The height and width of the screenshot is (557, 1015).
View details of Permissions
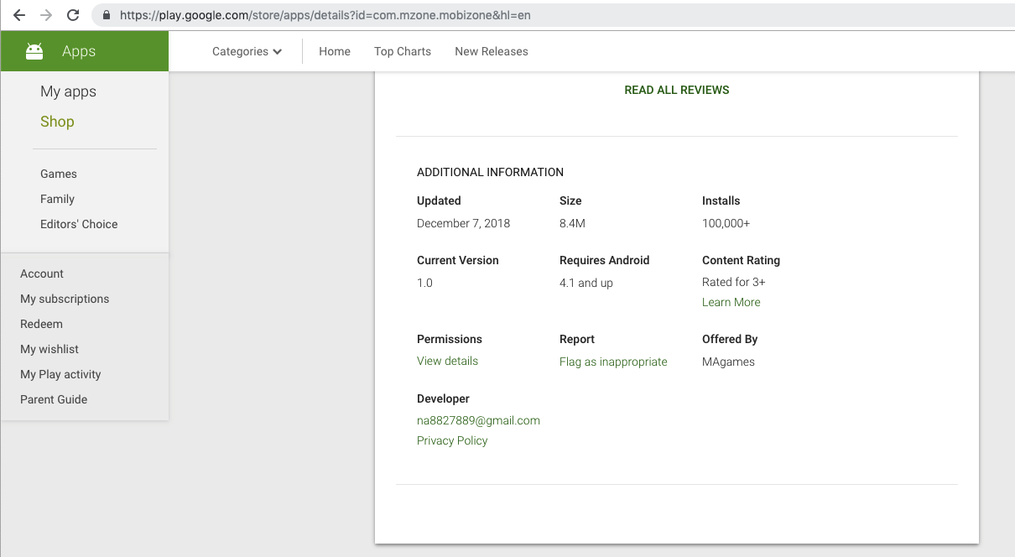pos(447,361)
